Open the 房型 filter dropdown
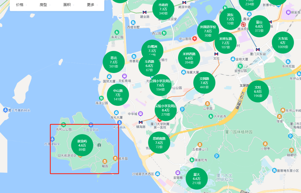The height and width of the screenshot is (193, 301). [x=45, y=5]
